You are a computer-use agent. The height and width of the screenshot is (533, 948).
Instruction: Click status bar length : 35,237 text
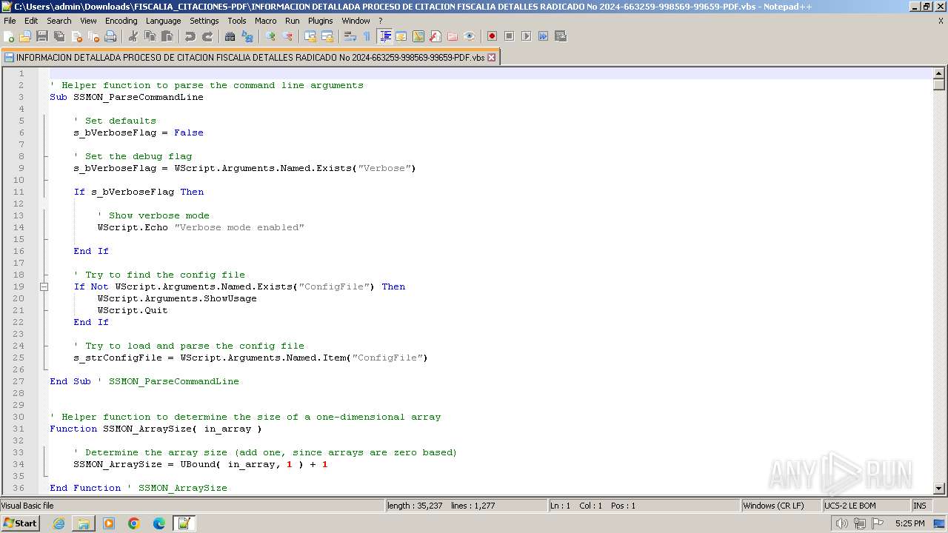pyautogui.click(x=415, y=506)
